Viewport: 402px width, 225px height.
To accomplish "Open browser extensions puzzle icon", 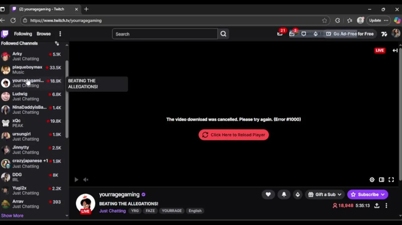I will click(338, 20).
